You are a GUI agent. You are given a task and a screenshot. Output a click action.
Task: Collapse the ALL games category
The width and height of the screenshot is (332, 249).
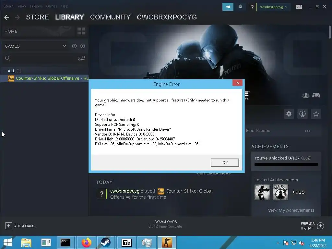click(5, 71)
